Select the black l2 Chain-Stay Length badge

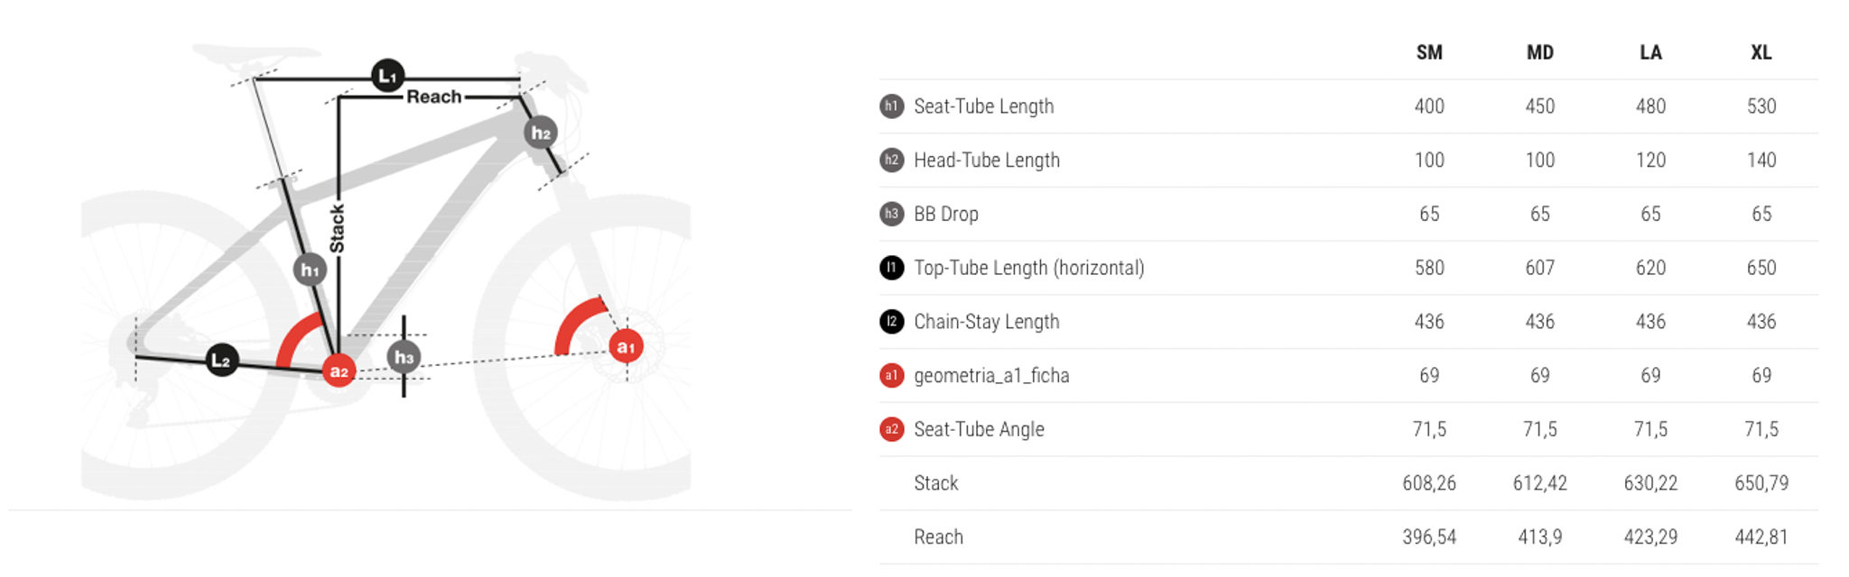[891, 322]
